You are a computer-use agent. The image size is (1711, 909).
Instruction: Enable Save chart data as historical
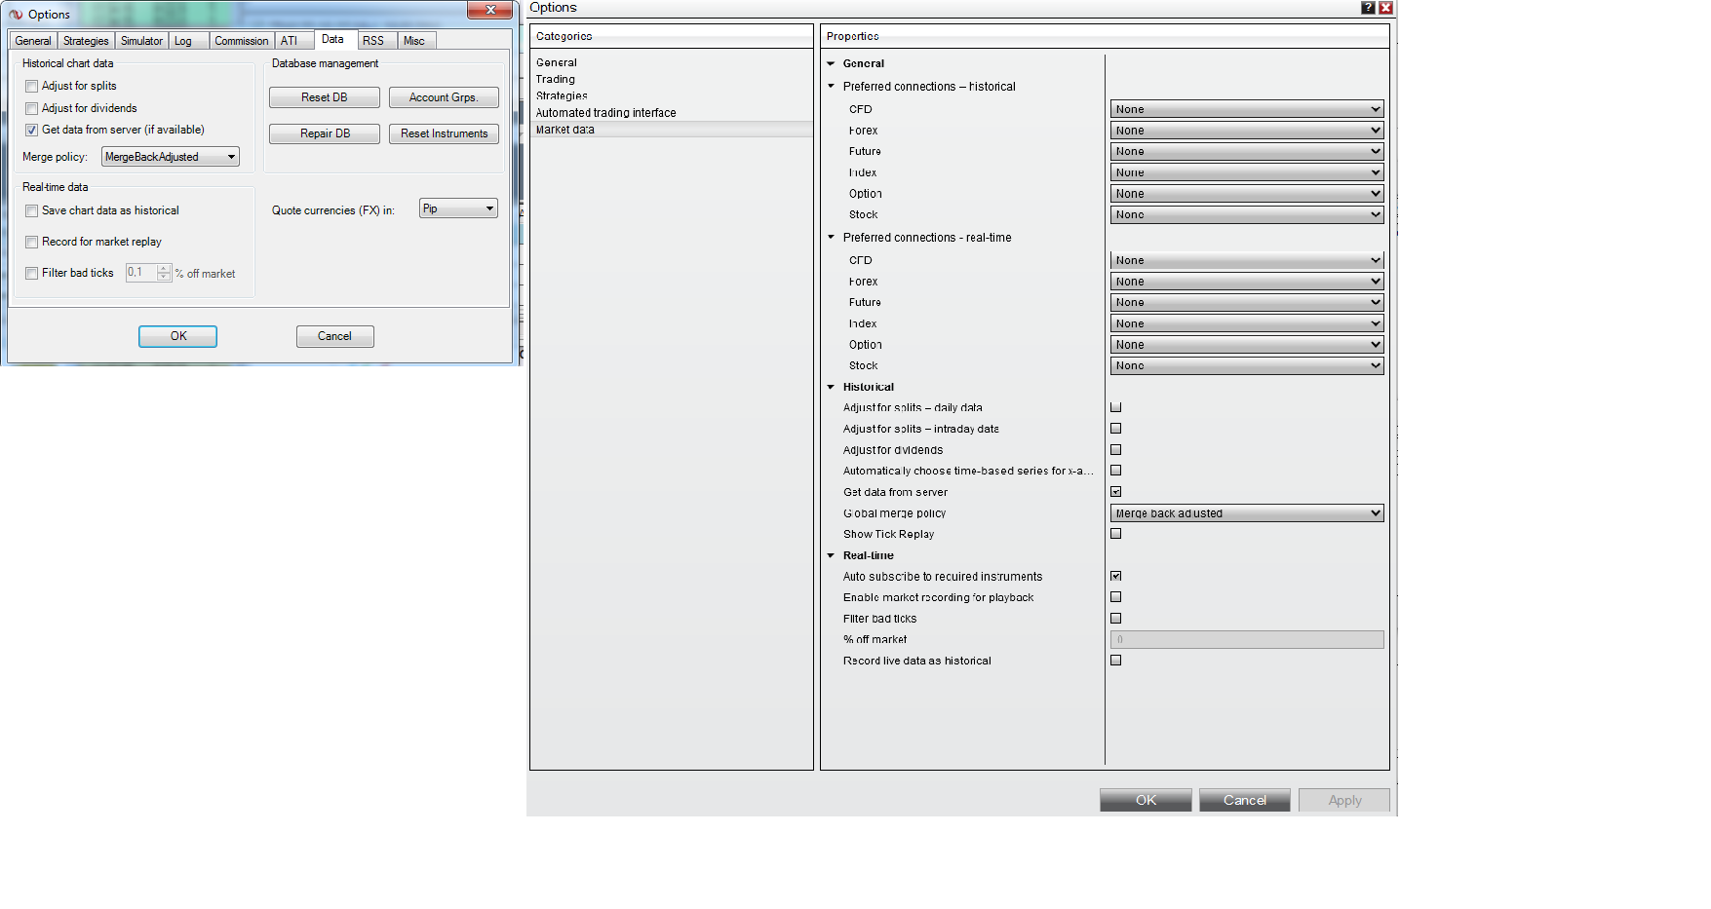click(x=31, y=211)
